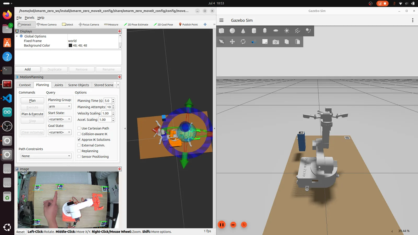Viewport: 418px width, 235px height.
Task: Insert a cone shape in Gazebo
Action: 243,31
